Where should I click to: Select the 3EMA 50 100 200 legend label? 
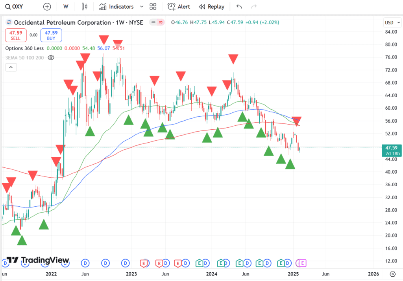(x=24, y=58)
